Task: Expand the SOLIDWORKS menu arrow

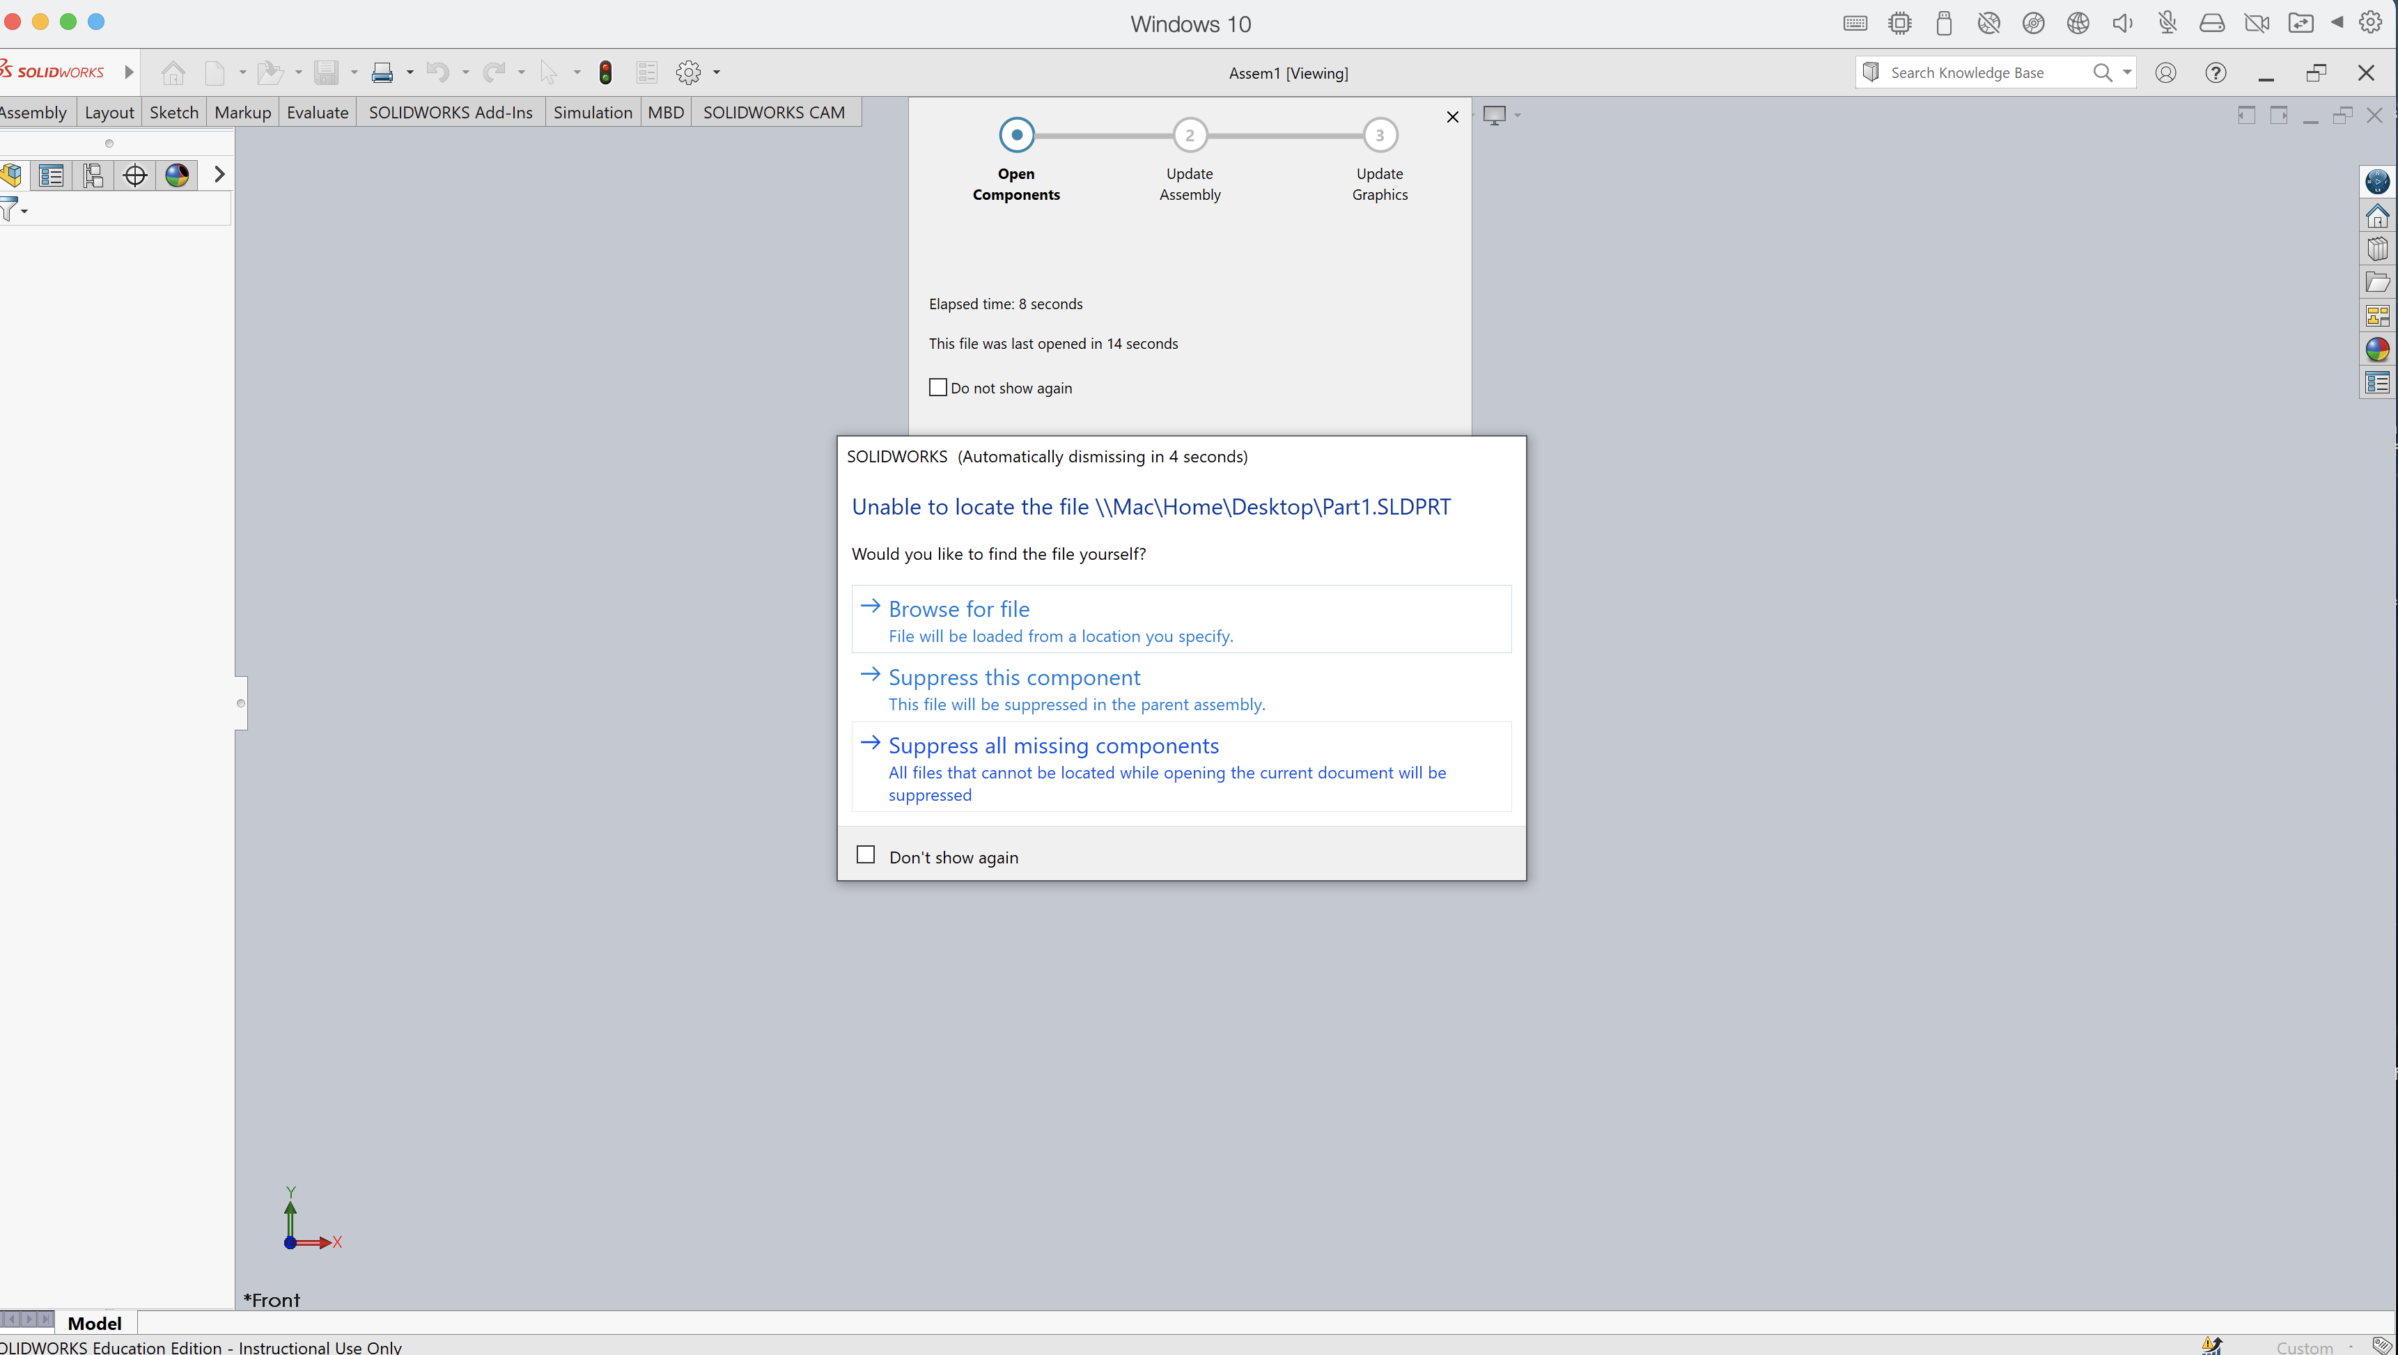Action: click(130, 72)
